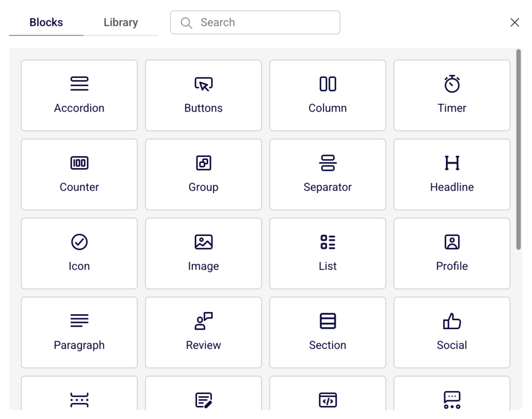532x419 pixels.
Task: Add a Headline block
Action: (451, 174)
